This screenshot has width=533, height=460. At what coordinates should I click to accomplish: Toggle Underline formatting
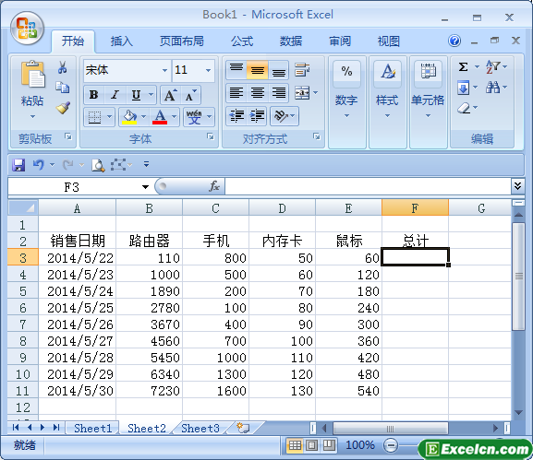[136, 95]
